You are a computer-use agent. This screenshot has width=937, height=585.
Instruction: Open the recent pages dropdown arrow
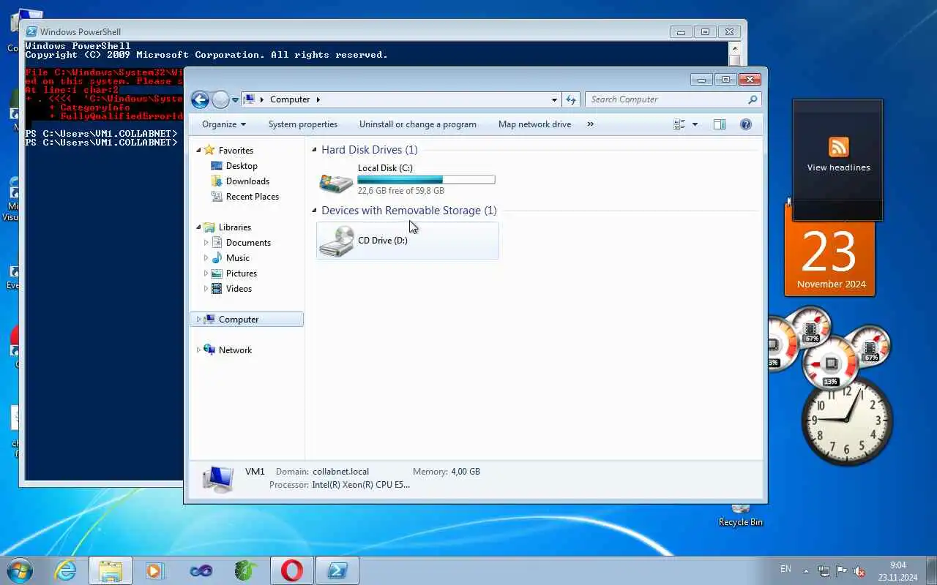[x=235, y=99]
